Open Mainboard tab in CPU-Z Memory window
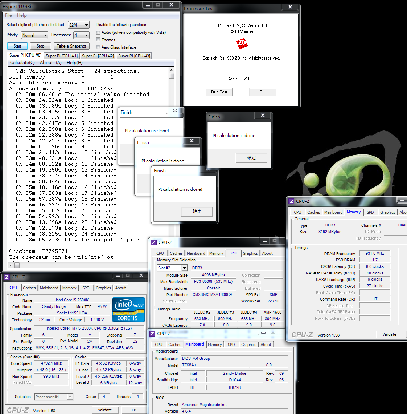The width and height of the screenshot is (407, 414). tap(333, 212)
